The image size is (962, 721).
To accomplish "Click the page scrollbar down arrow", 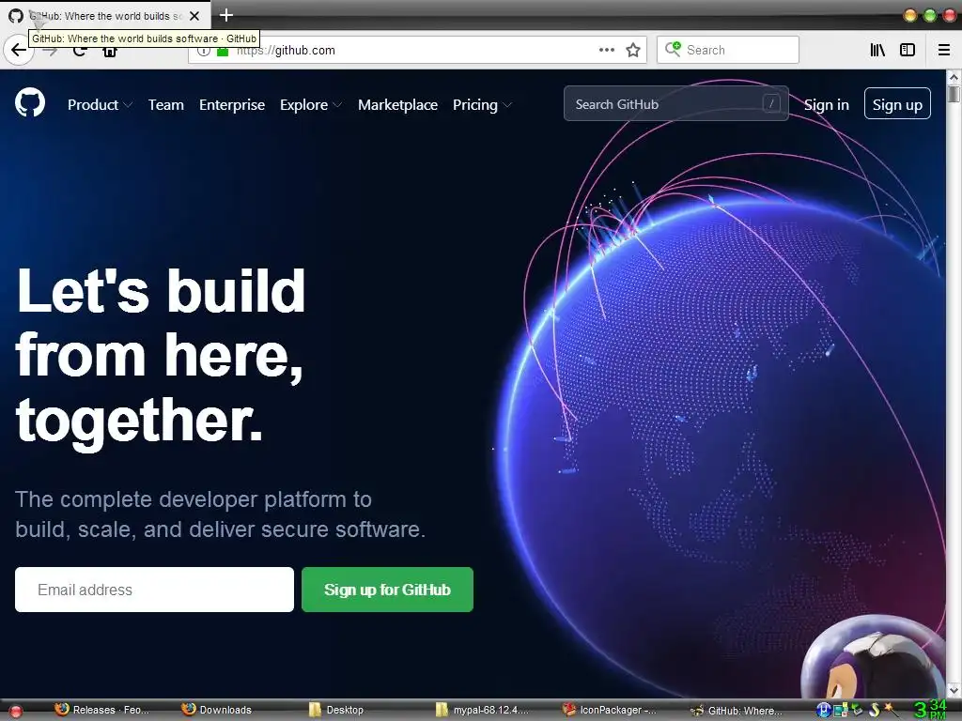I will click(x=954, y=690).
